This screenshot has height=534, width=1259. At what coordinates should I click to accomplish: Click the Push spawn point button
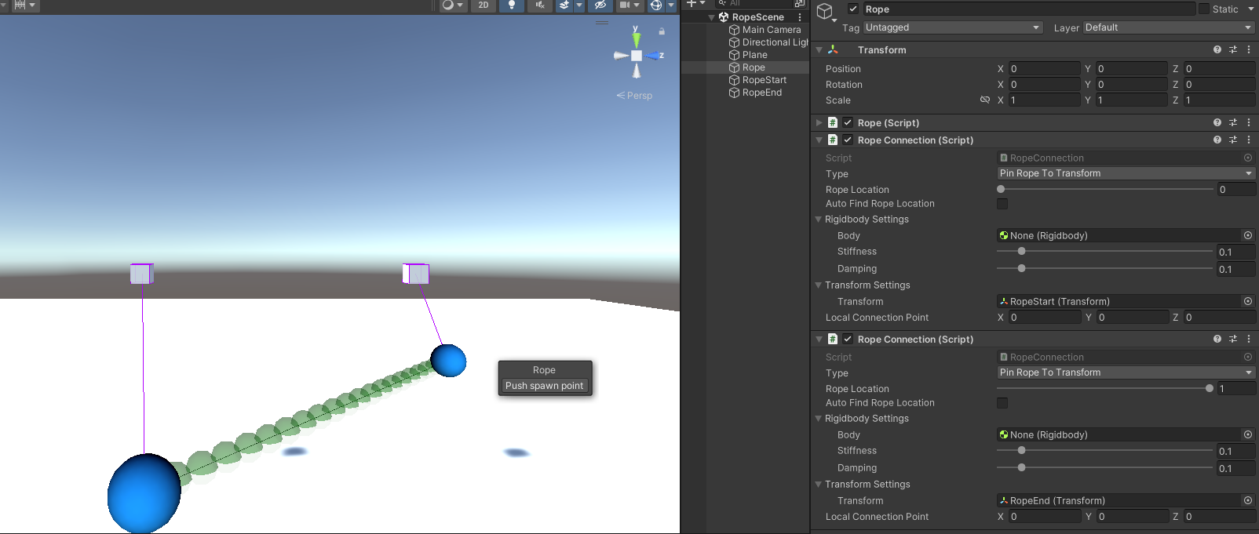click(x=545, y=386)
